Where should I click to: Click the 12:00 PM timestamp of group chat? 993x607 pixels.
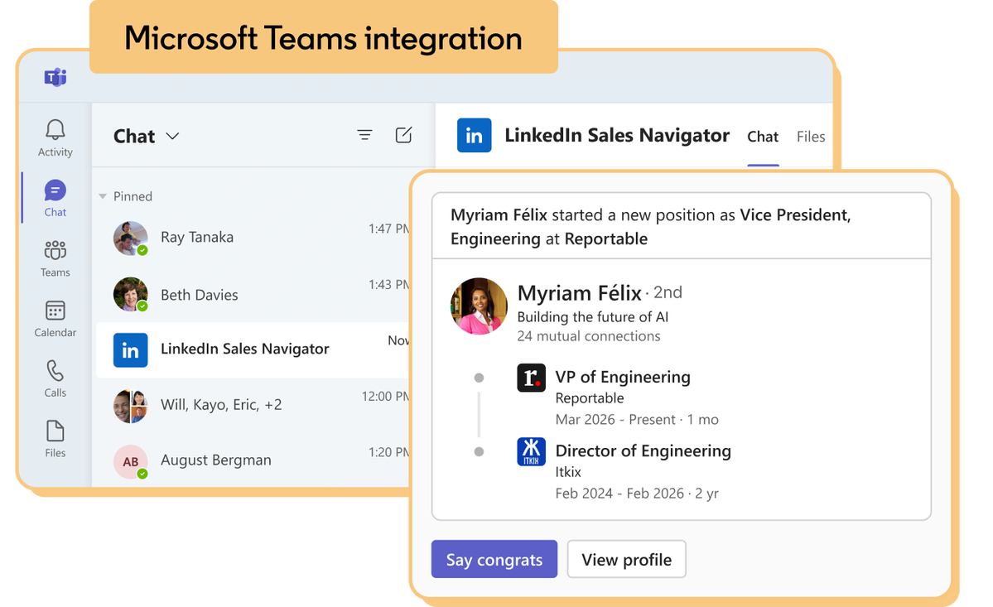386,396
